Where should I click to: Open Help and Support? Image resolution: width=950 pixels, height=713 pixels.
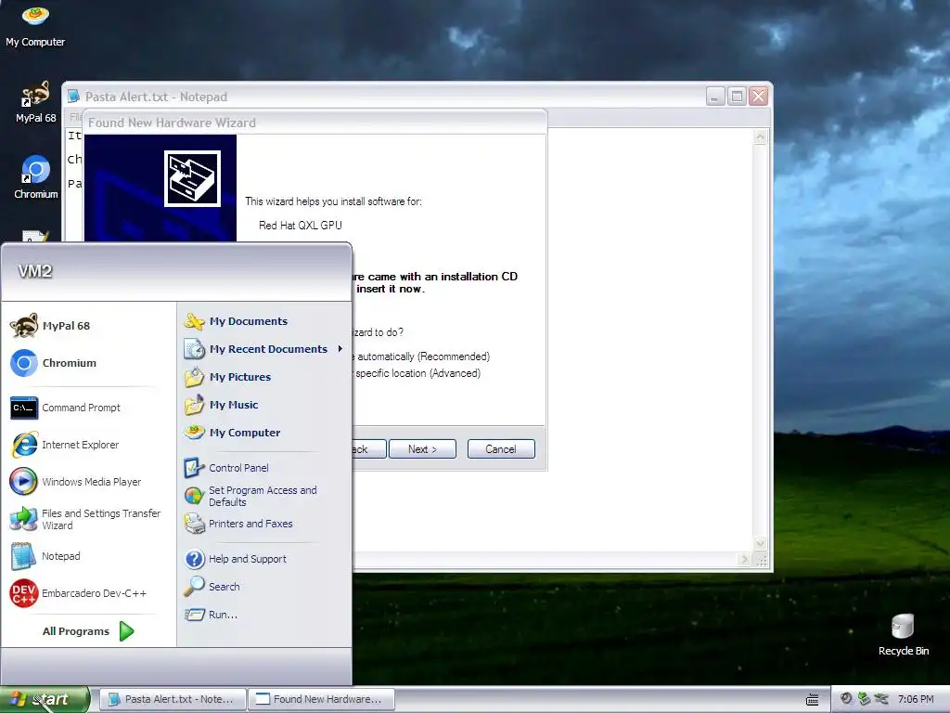tap(264, 558)
